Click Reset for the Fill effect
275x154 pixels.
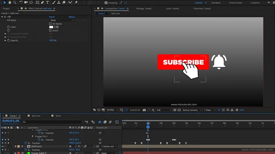[52, 17]
